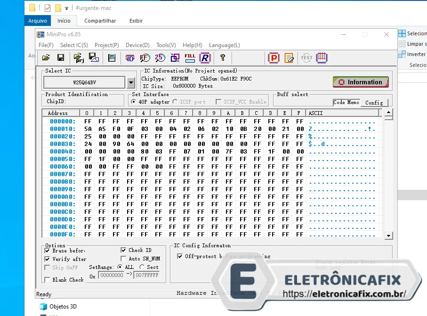Toggle Verify after checkbox

[x=47, y=259]
